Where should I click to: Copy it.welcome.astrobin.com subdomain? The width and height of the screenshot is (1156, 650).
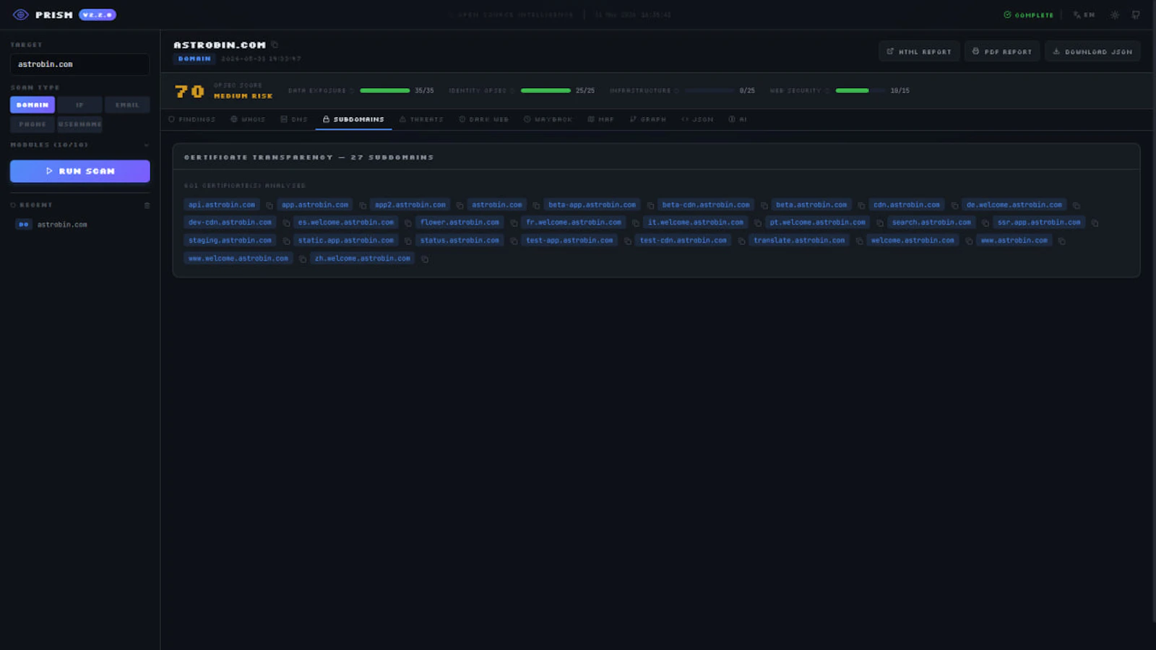tap(757, 223)
